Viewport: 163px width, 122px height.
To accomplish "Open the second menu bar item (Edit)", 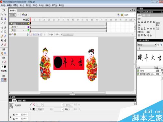I will point(9,5).
